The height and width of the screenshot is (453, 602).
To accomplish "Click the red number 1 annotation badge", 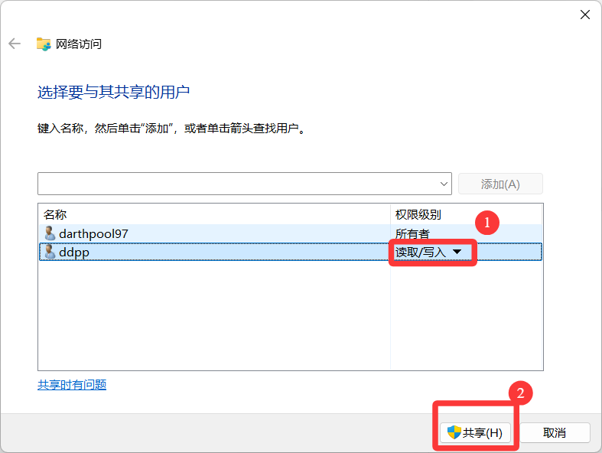I will click(x=486, y=223).
